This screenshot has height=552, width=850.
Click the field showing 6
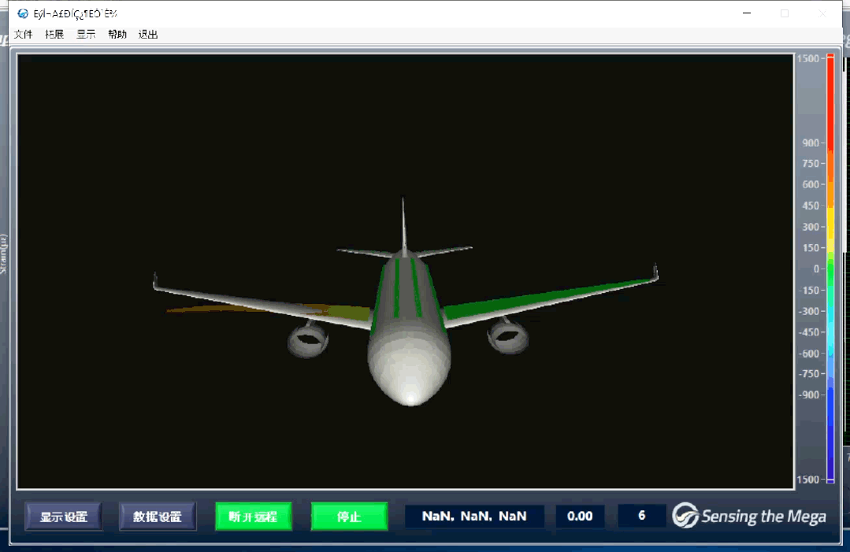[x=641, y=516]
